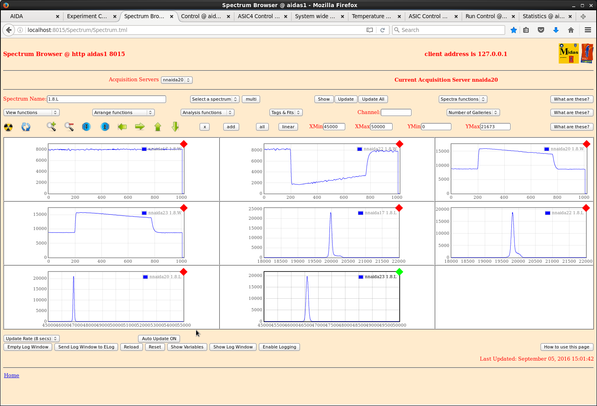Click the Tcl Powered logo icon
The image size is (597, 406).
(587, 53)
